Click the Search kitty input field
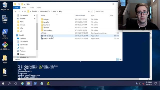 pyautogui.click(x=106, y=11)
